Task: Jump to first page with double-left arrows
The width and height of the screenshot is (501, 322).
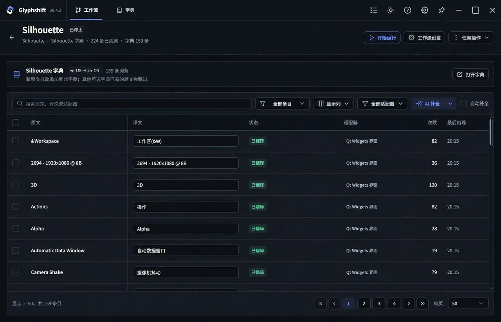Action: pyautogui.click(x=321, y=304)
